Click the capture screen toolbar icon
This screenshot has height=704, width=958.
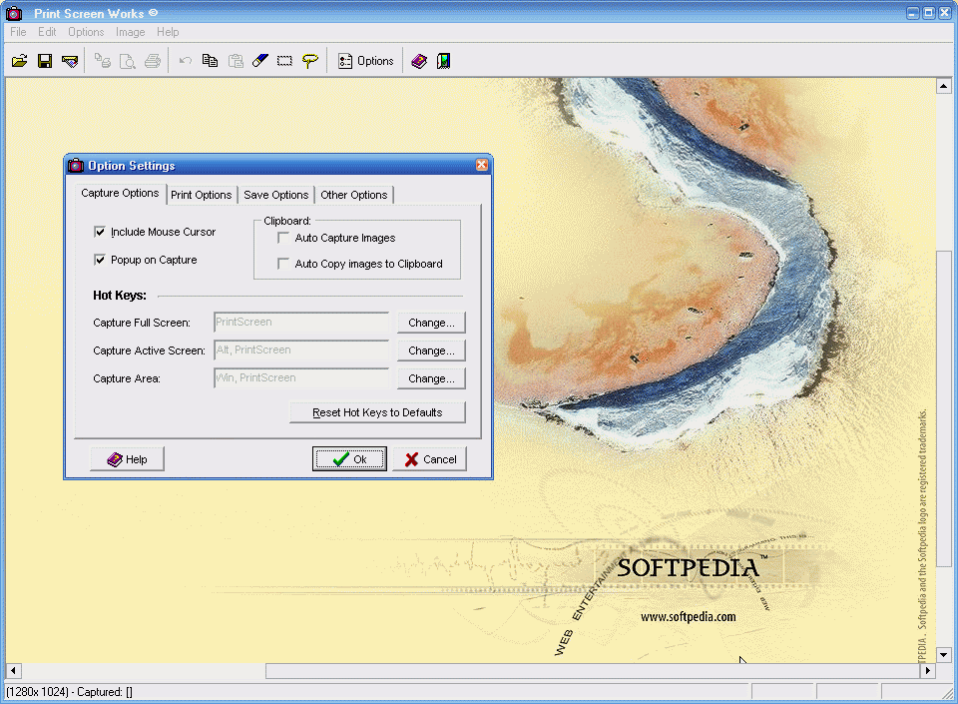(x=70, y=61)
